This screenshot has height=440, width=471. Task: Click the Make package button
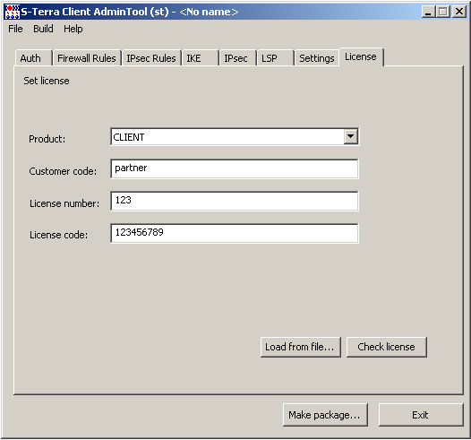[325, 415]
